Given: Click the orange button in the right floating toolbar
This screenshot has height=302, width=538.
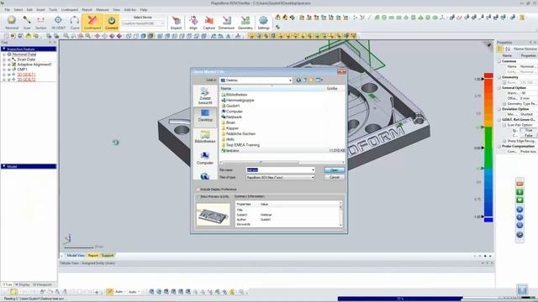Looking at the screenshot, I should [x=520, y=184].
